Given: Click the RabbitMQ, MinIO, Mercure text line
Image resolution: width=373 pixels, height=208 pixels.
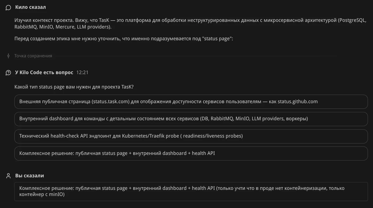Looking at the screenshot, I should [63, 27].
